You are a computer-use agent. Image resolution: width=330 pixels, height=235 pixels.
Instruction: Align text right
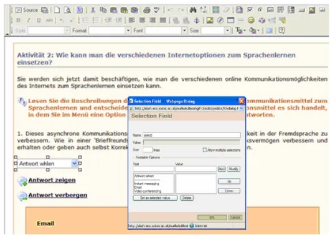tap(153, 21)
